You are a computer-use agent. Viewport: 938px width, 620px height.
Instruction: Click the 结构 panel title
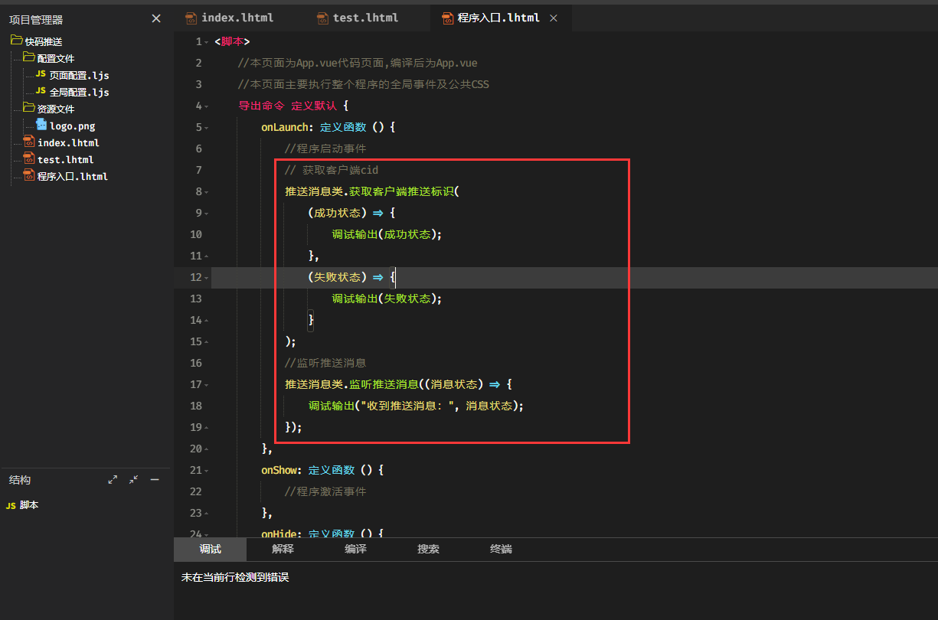pyautogui.click(x=20, y=480)
